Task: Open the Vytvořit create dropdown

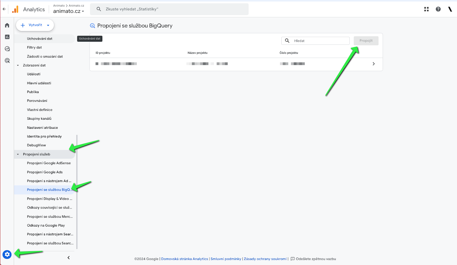Action: 35,25
